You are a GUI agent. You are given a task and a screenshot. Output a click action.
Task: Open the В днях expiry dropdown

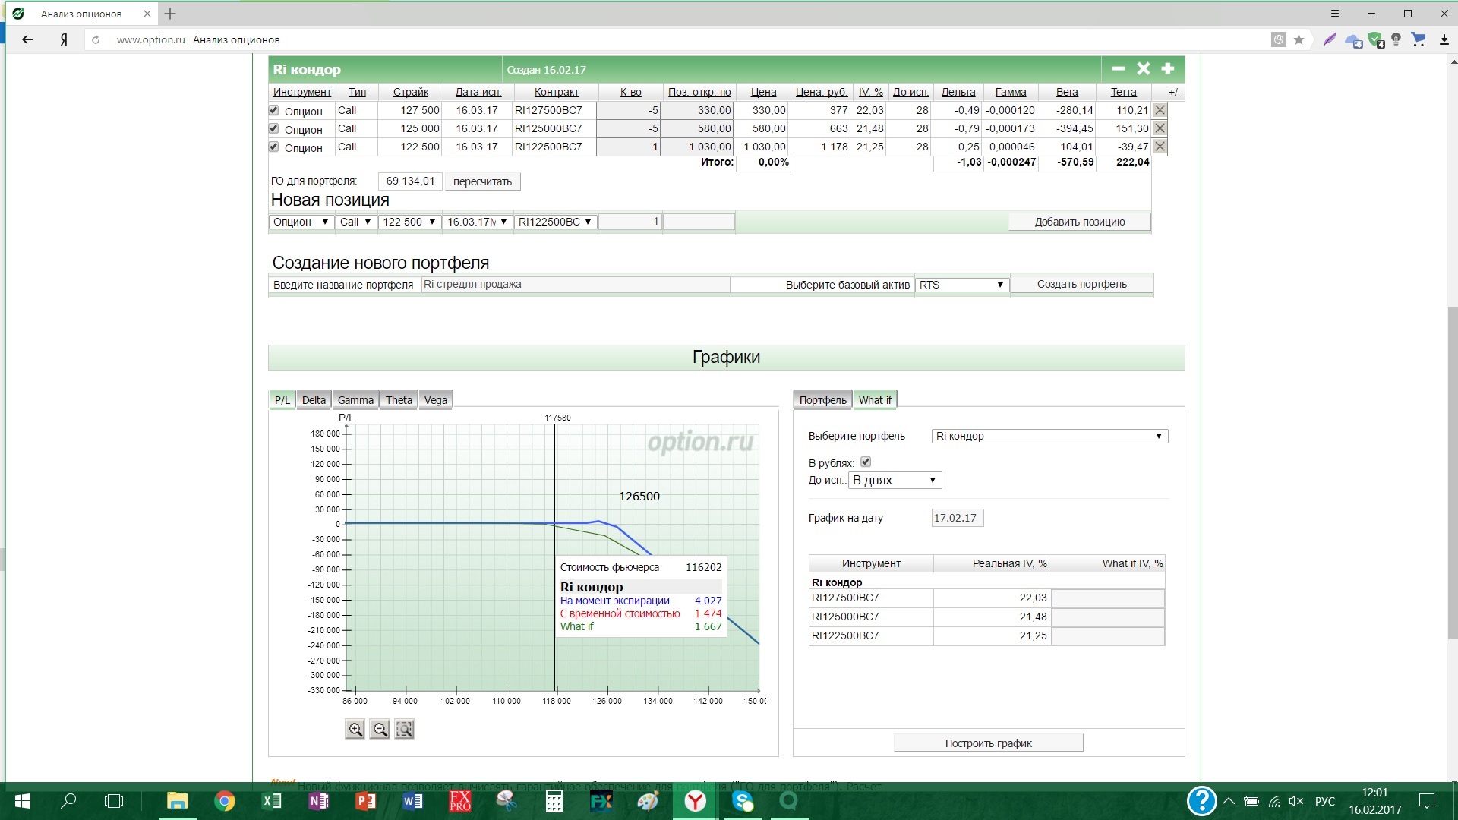click(895, 480)
